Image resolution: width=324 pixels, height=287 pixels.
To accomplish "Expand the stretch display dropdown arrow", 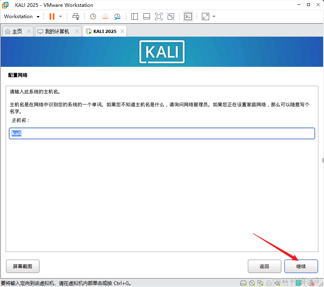I will coord(214,17).
